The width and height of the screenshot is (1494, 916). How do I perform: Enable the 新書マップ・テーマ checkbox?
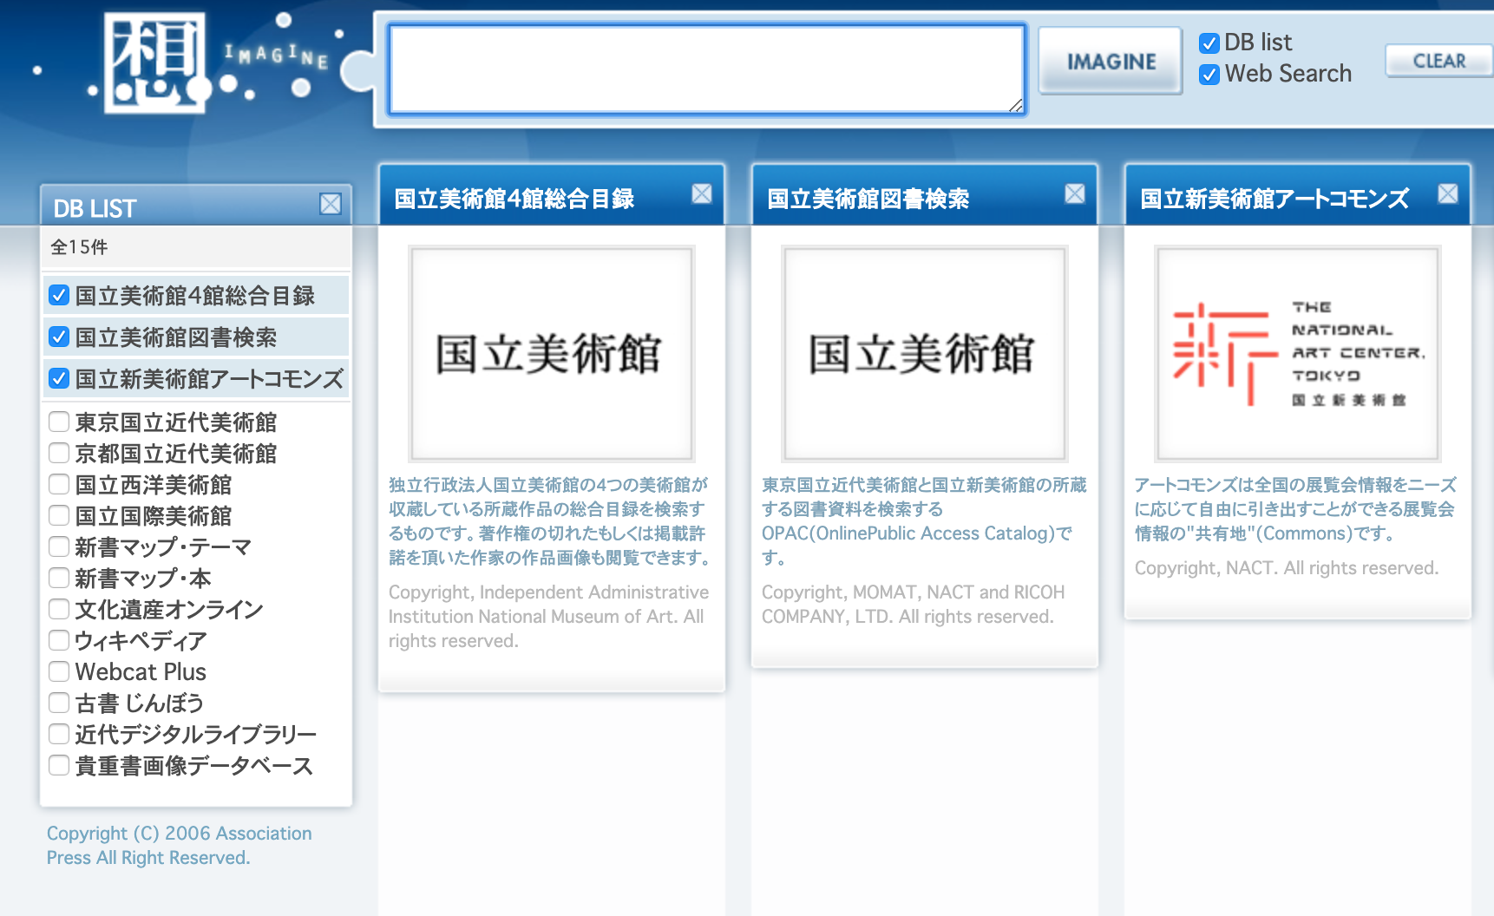[x=59, y=546]
